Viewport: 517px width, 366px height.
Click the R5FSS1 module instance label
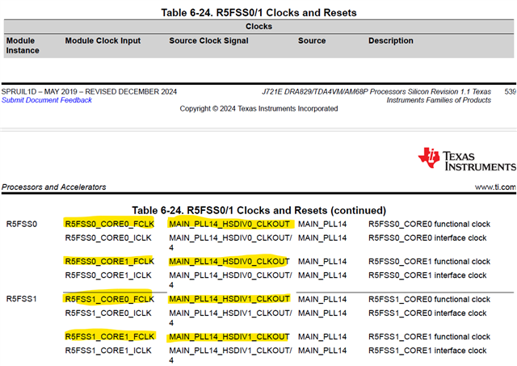pyautogui.click(x=22, y=299)
